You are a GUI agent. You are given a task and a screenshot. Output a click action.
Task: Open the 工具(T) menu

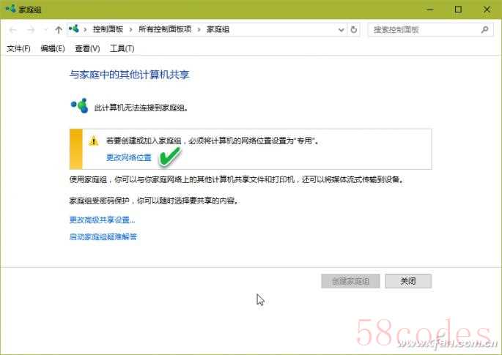[122, 48]
